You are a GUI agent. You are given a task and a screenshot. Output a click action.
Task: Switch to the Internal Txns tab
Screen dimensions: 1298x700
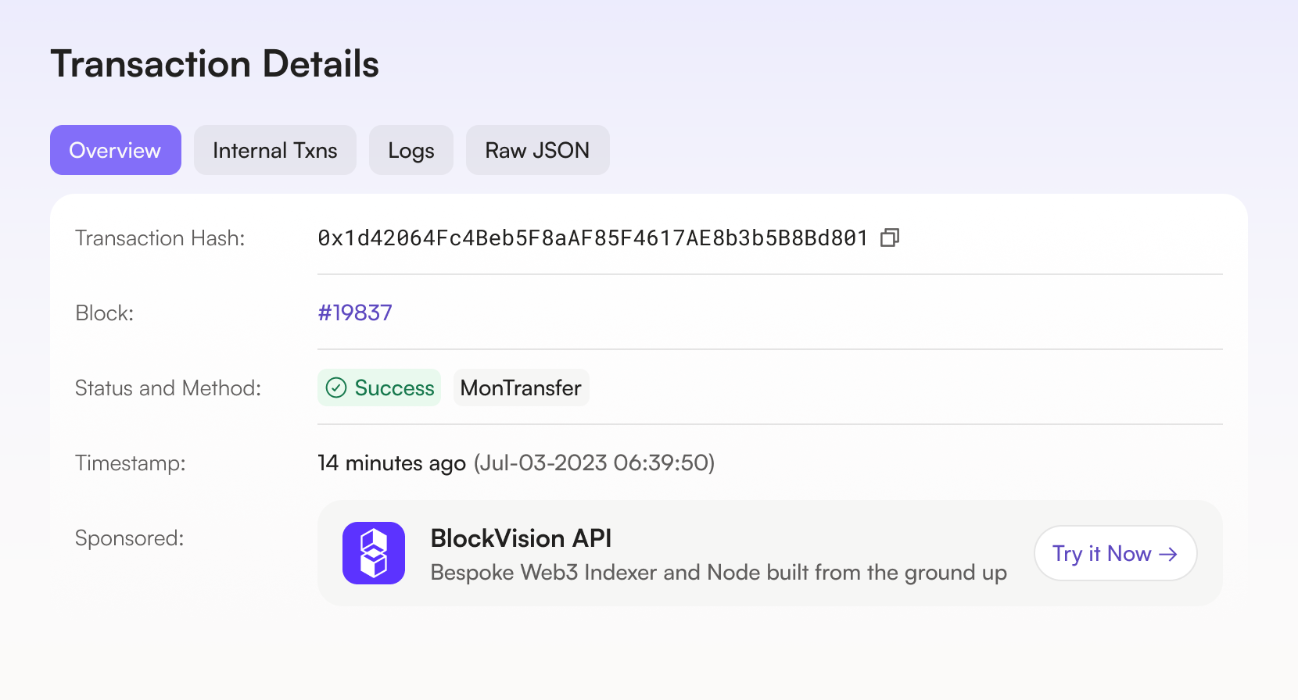pos(275,150)
